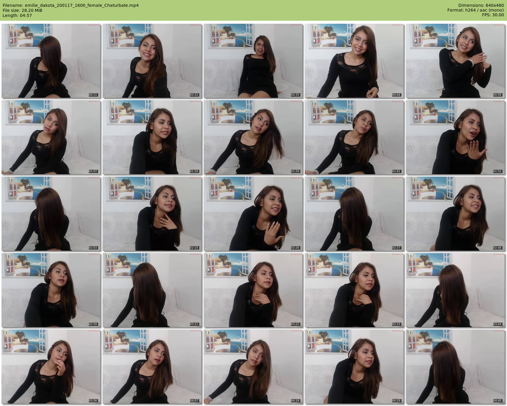Select the thumbnail at 03:11

pyautogui.click(x=152, y=290)
